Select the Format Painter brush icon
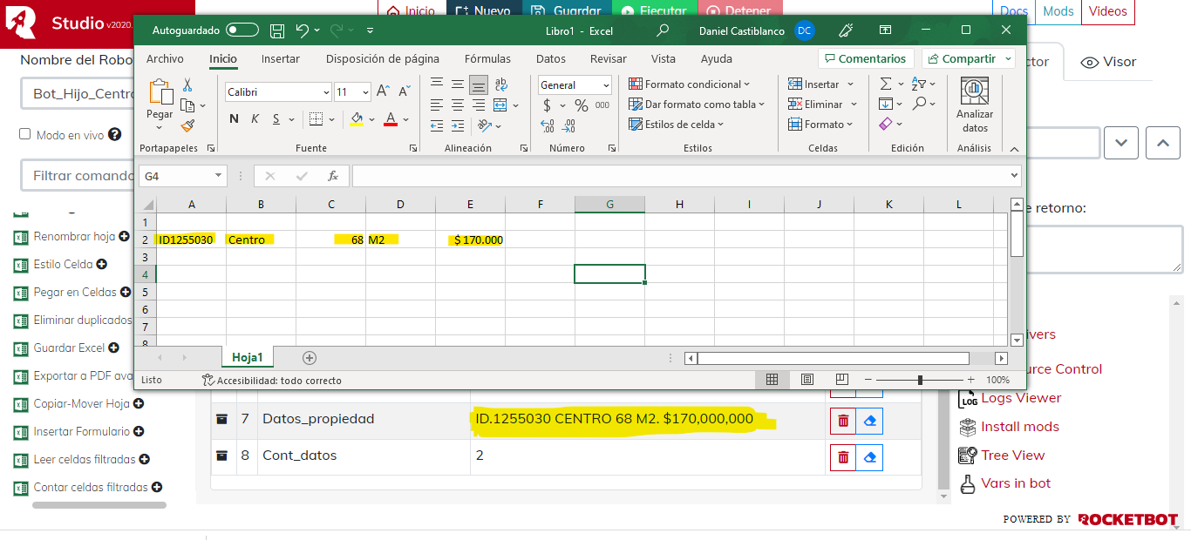This screenshot has width=1191, height=540. [x=187, y=125]
